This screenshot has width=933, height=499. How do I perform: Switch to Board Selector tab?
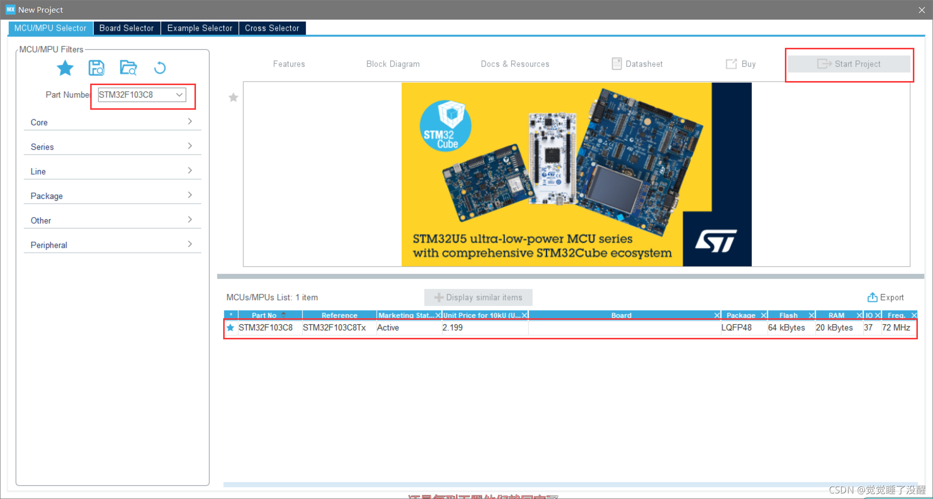coord(126,28)
